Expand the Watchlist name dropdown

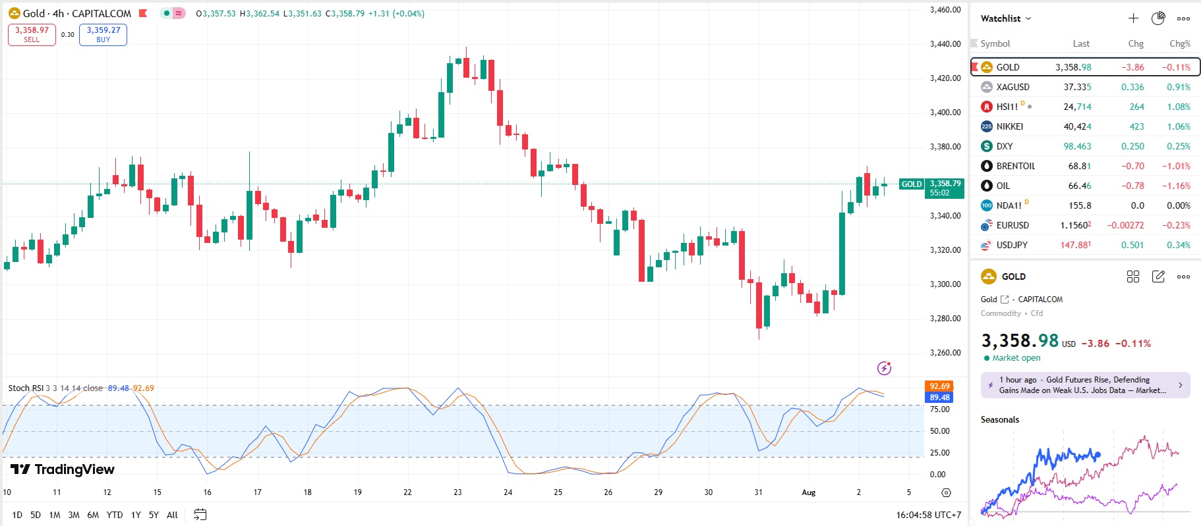1006,18
